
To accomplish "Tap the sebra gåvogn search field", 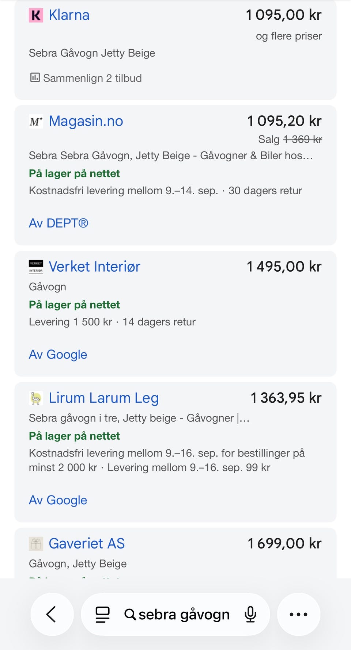I will 175,614.
